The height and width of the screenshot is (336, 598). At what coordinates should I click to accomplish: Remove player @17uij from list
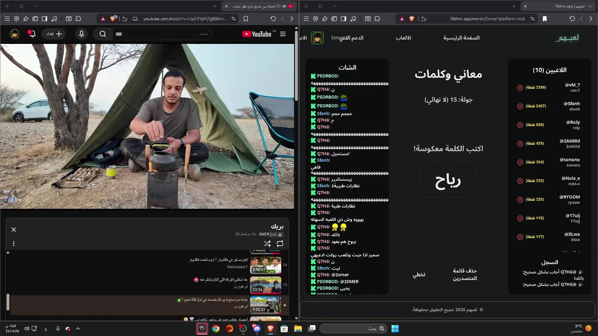[520, 218]
